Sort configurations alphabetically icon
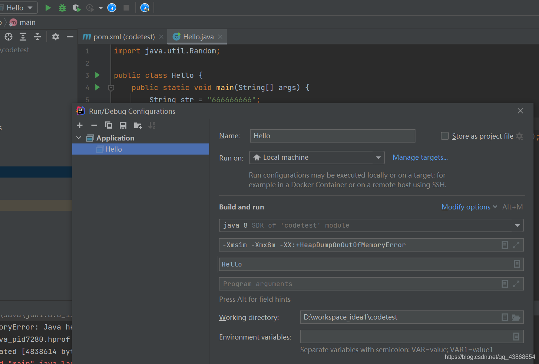The image size is (539, 364). tap(152, 125)
